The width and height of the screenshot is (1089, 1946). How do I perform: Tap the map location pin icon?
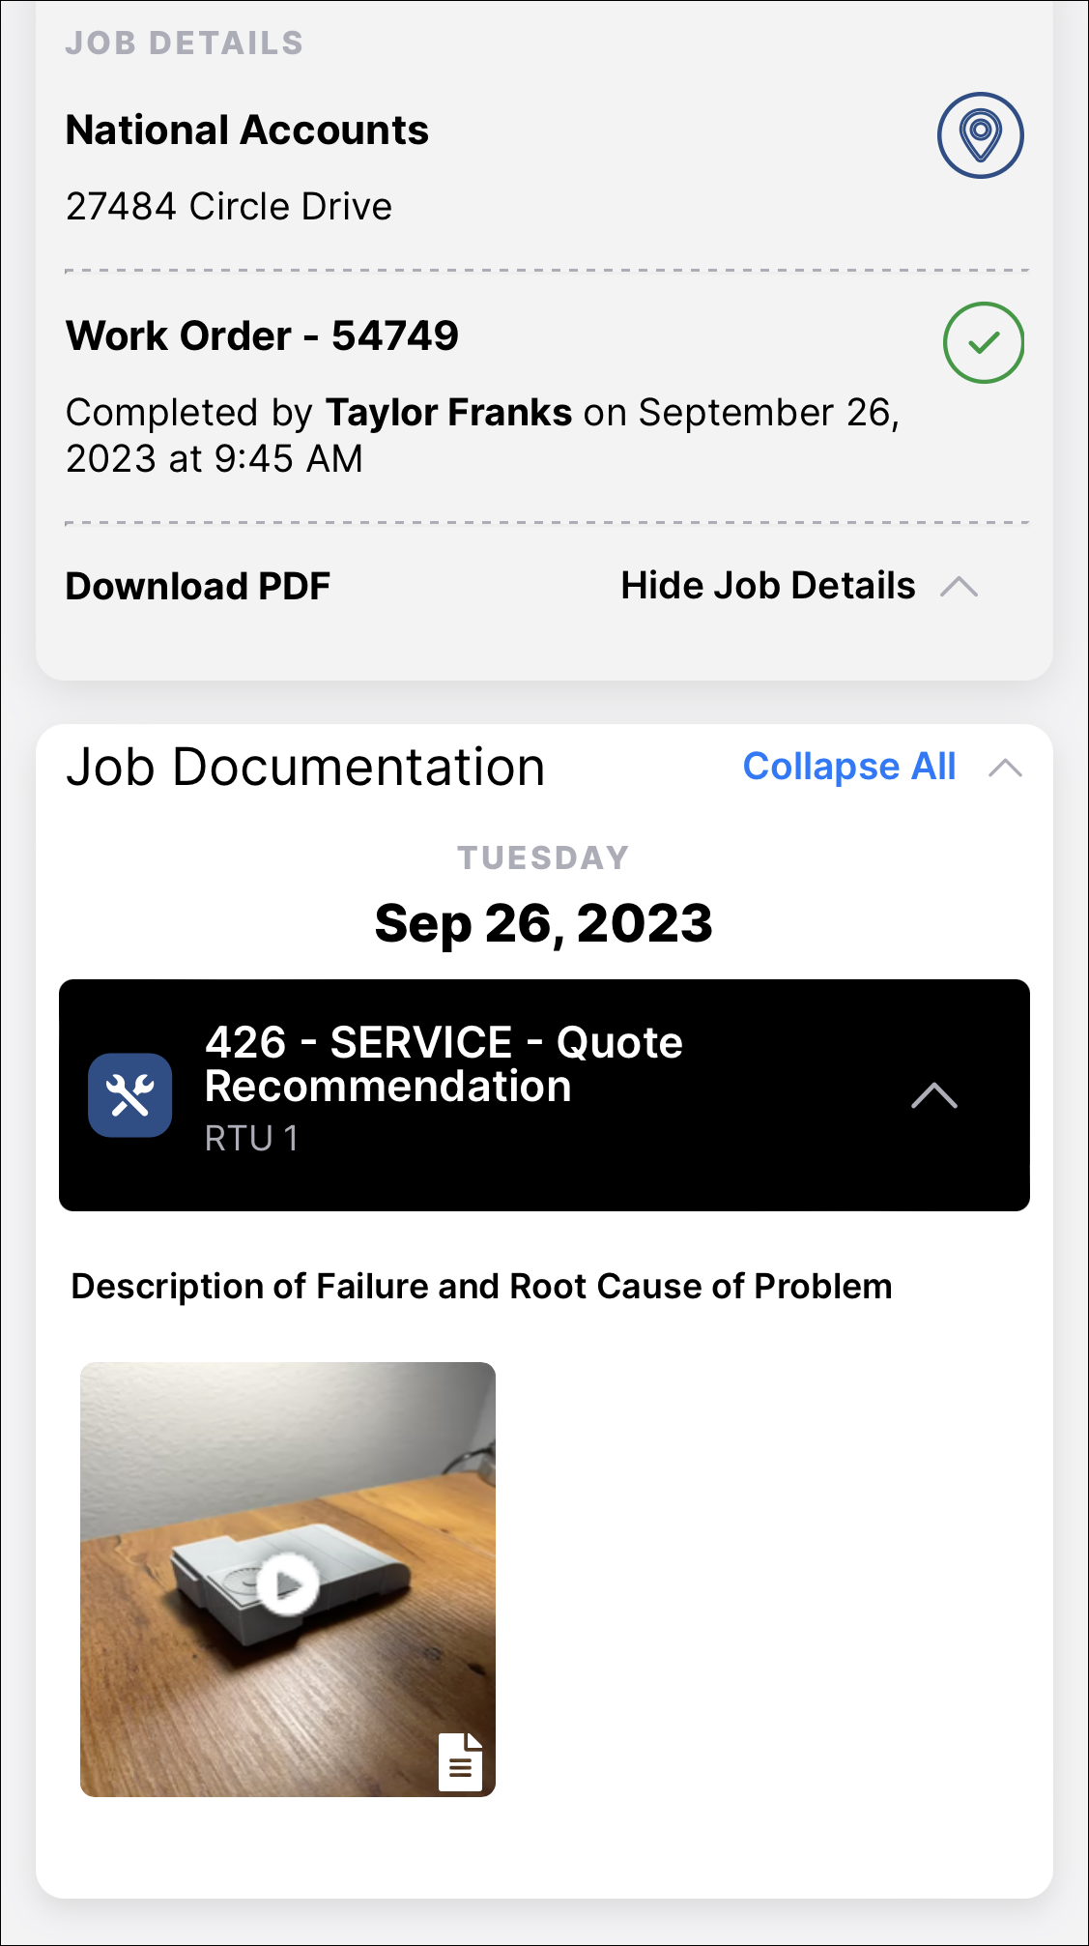click(980, 135)
